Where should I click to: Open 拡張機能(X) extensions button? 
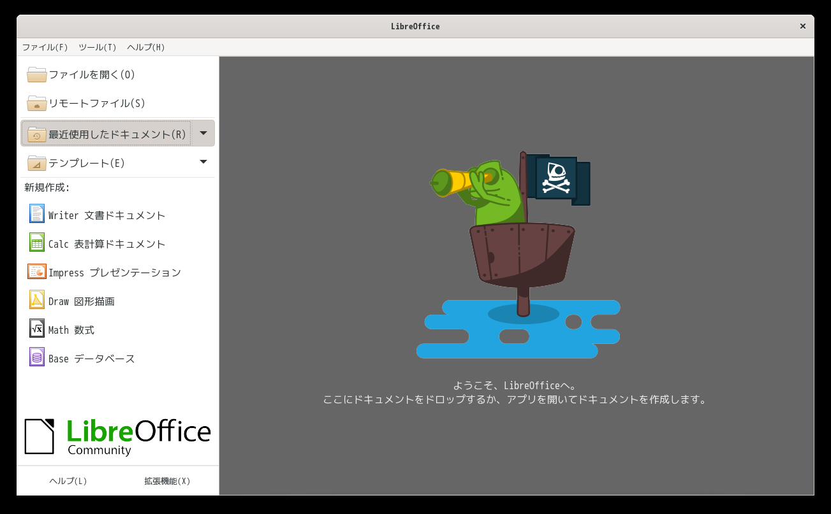tap(167, 481)
